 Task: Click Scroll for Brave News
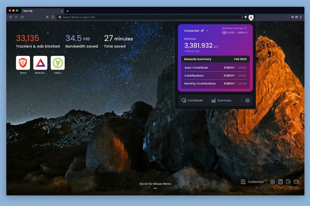[x=155, y=184]
